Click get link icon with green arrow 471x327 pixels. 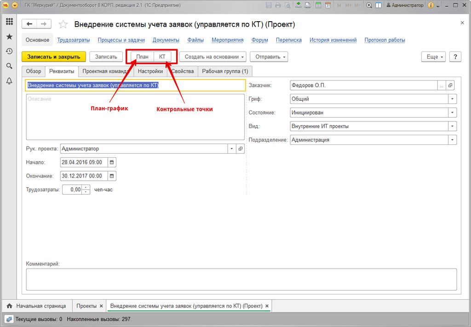pyautogui.click(x=298, y=5)
